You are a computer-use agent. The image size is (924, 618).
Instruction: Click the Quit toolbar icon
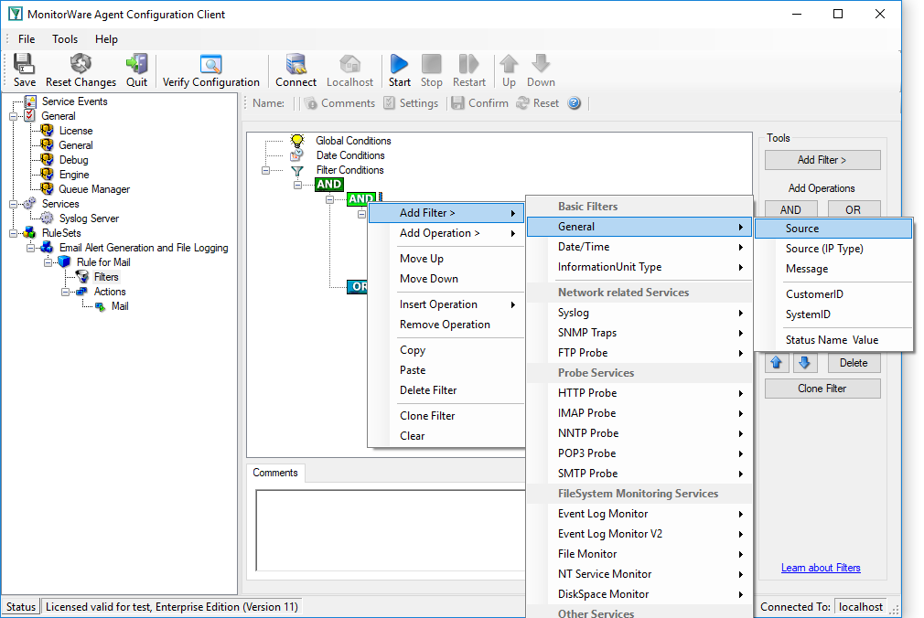pyautogui.click(x=136, y=64)
